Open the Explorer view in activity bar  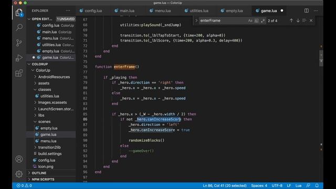click(x=19, y=13)
